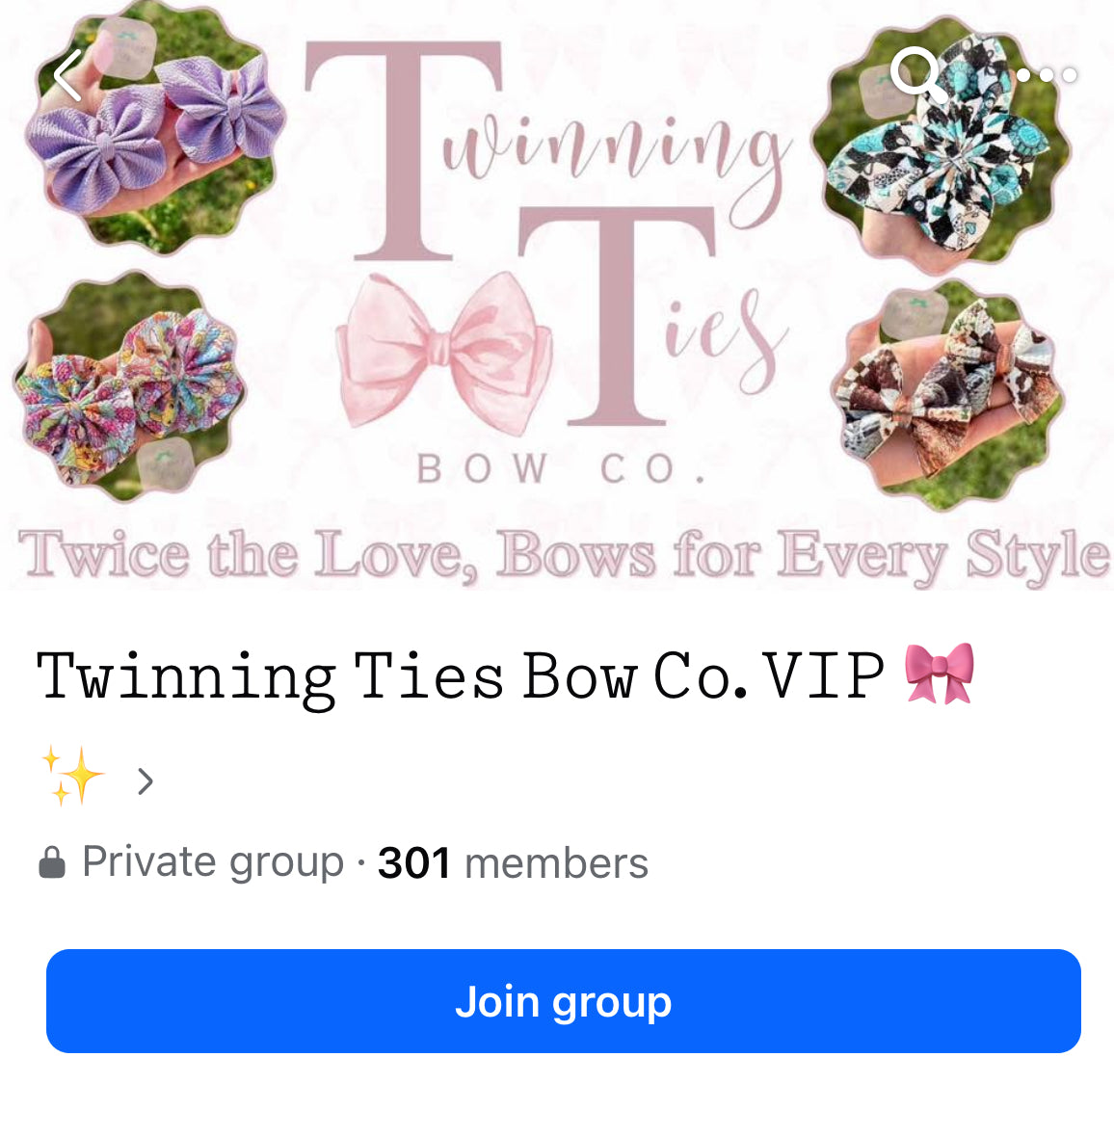This screenshot has width=1114, height=1137.
Task: Tap the sparkles emoji under the title
Action: click(x=72, y=775)
